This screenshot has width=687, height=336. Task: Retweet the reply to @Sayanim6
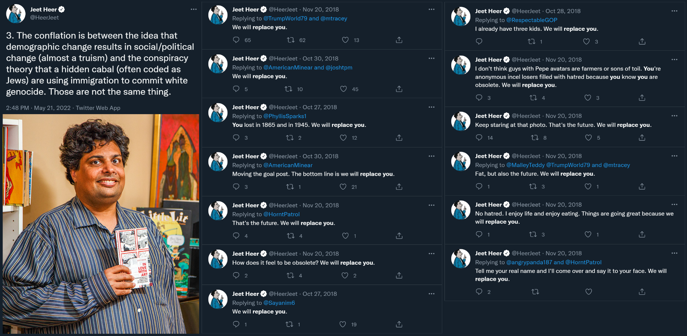289,324
